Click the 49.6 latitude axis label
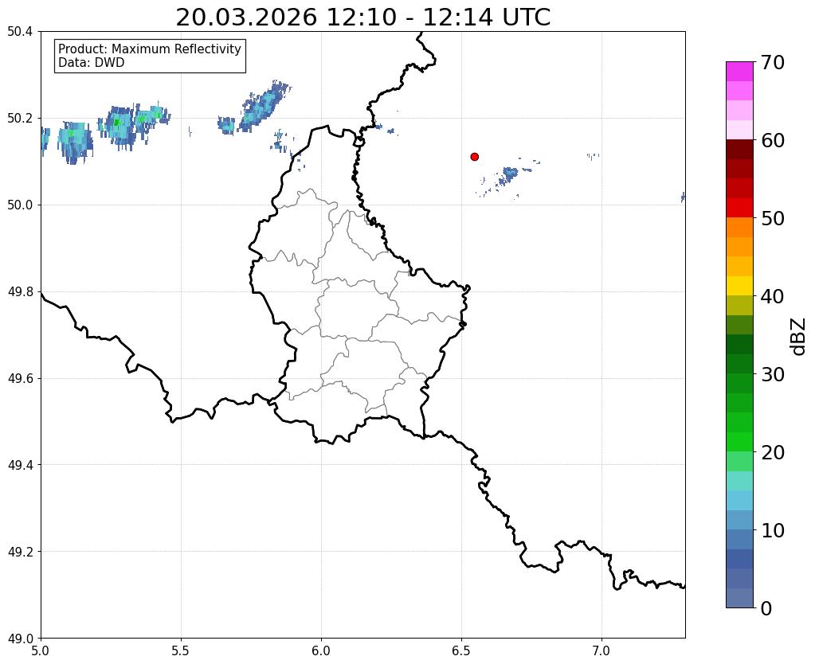The width and height of the screenshot is (815, 664). pos(20,379)
